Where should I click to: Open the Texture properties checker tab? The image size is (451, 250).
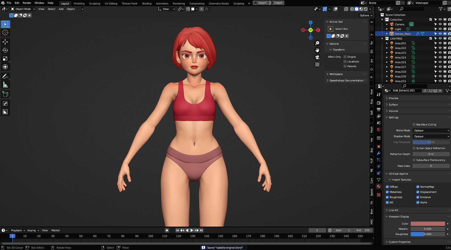379,195
